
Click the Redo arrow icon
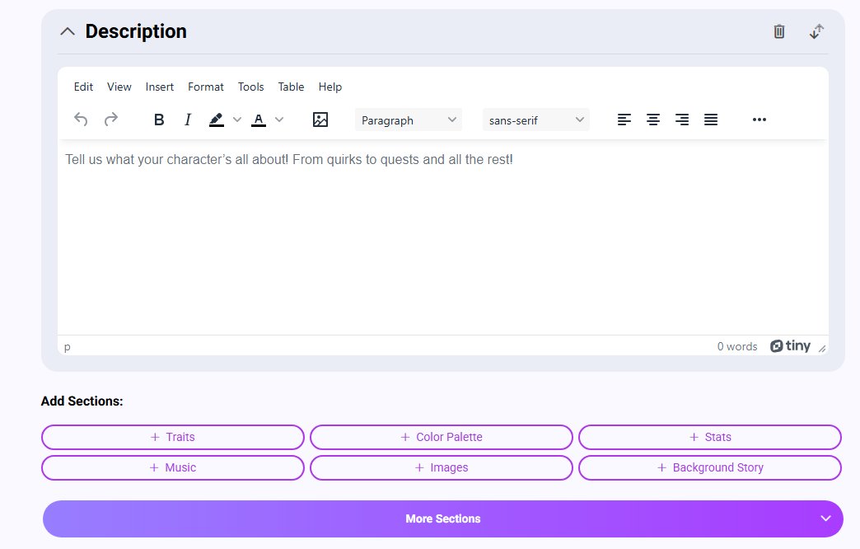coord(110,120)
